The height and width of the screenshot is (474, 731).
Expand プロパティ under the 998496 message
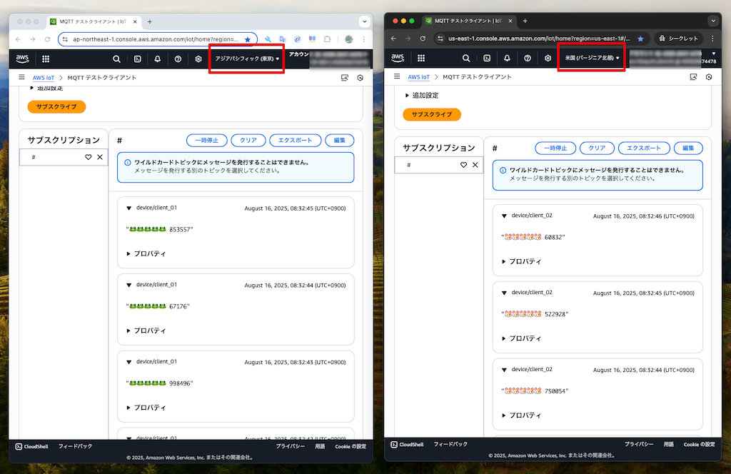pyautogui.click(x=146, y=408)
